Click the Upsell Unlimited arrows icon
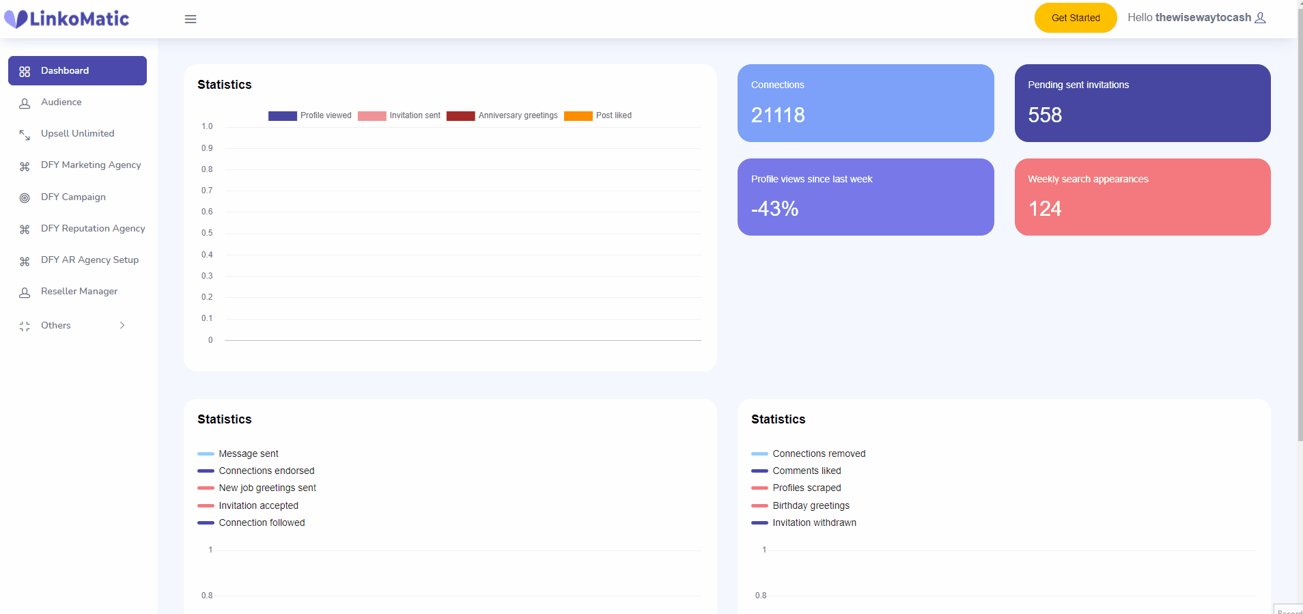Viewport: 1303px width, 614px height. point(25,135)
